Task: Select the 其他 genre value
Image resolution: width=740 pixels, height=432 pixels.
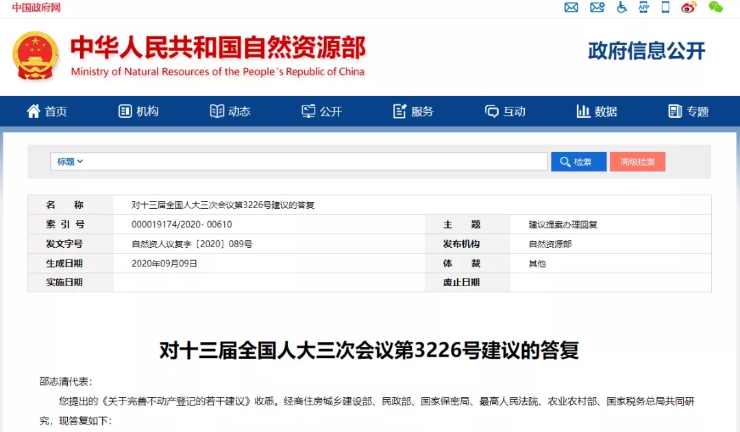Action: click(x=537, y=263)
